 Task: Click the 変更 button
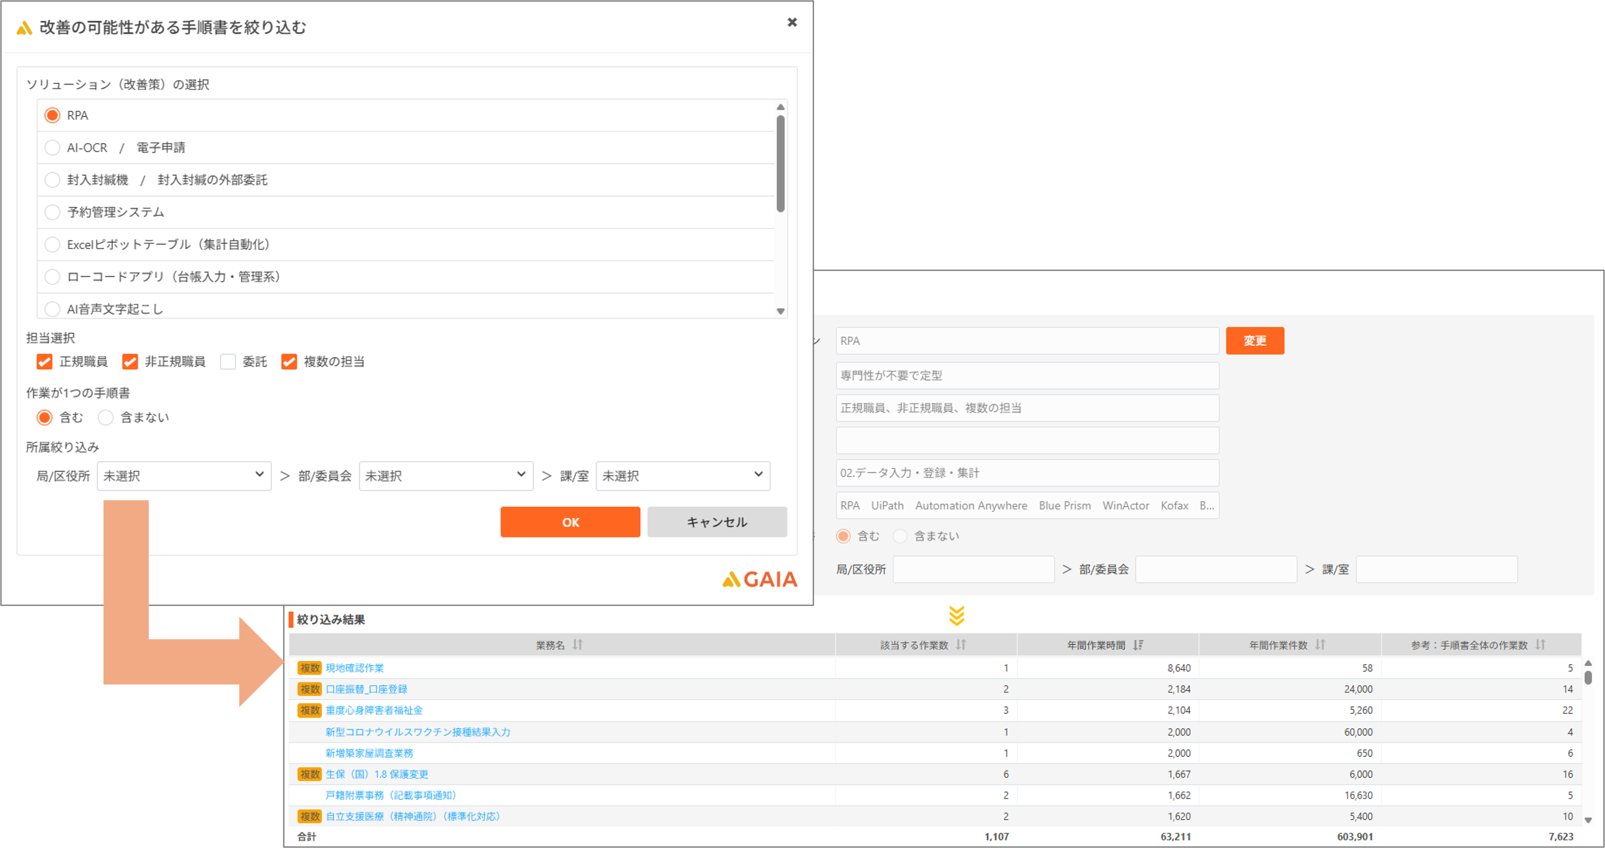pos(1255,340)
